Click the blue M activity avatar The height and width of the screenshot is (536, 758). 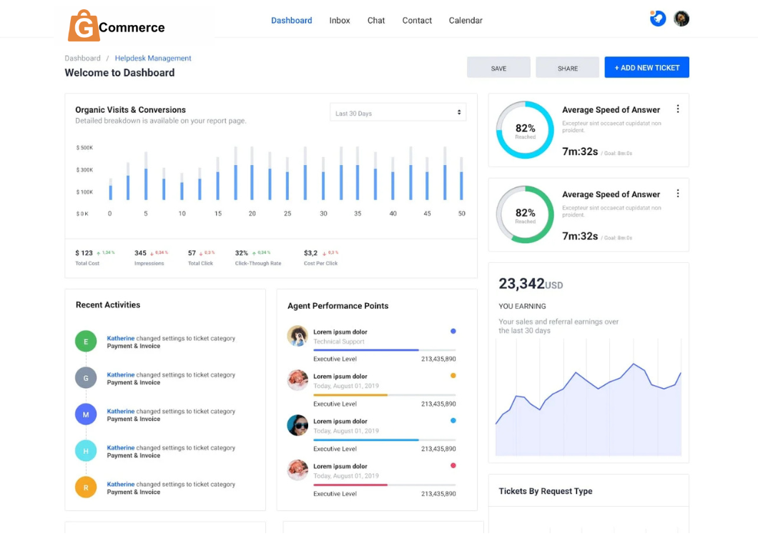[86, 415]
